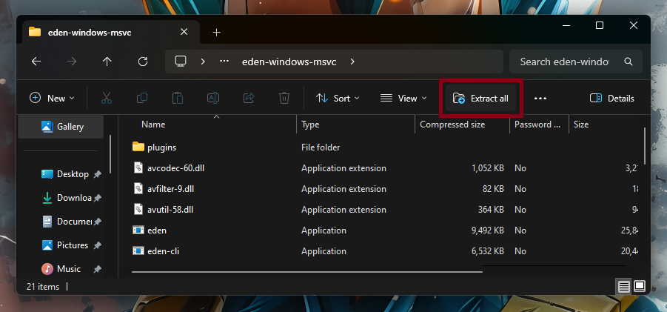The width and height of the screenshot is (667, 312).
Task: Expand the chevron after the PC icon
Action: [203, 62]
